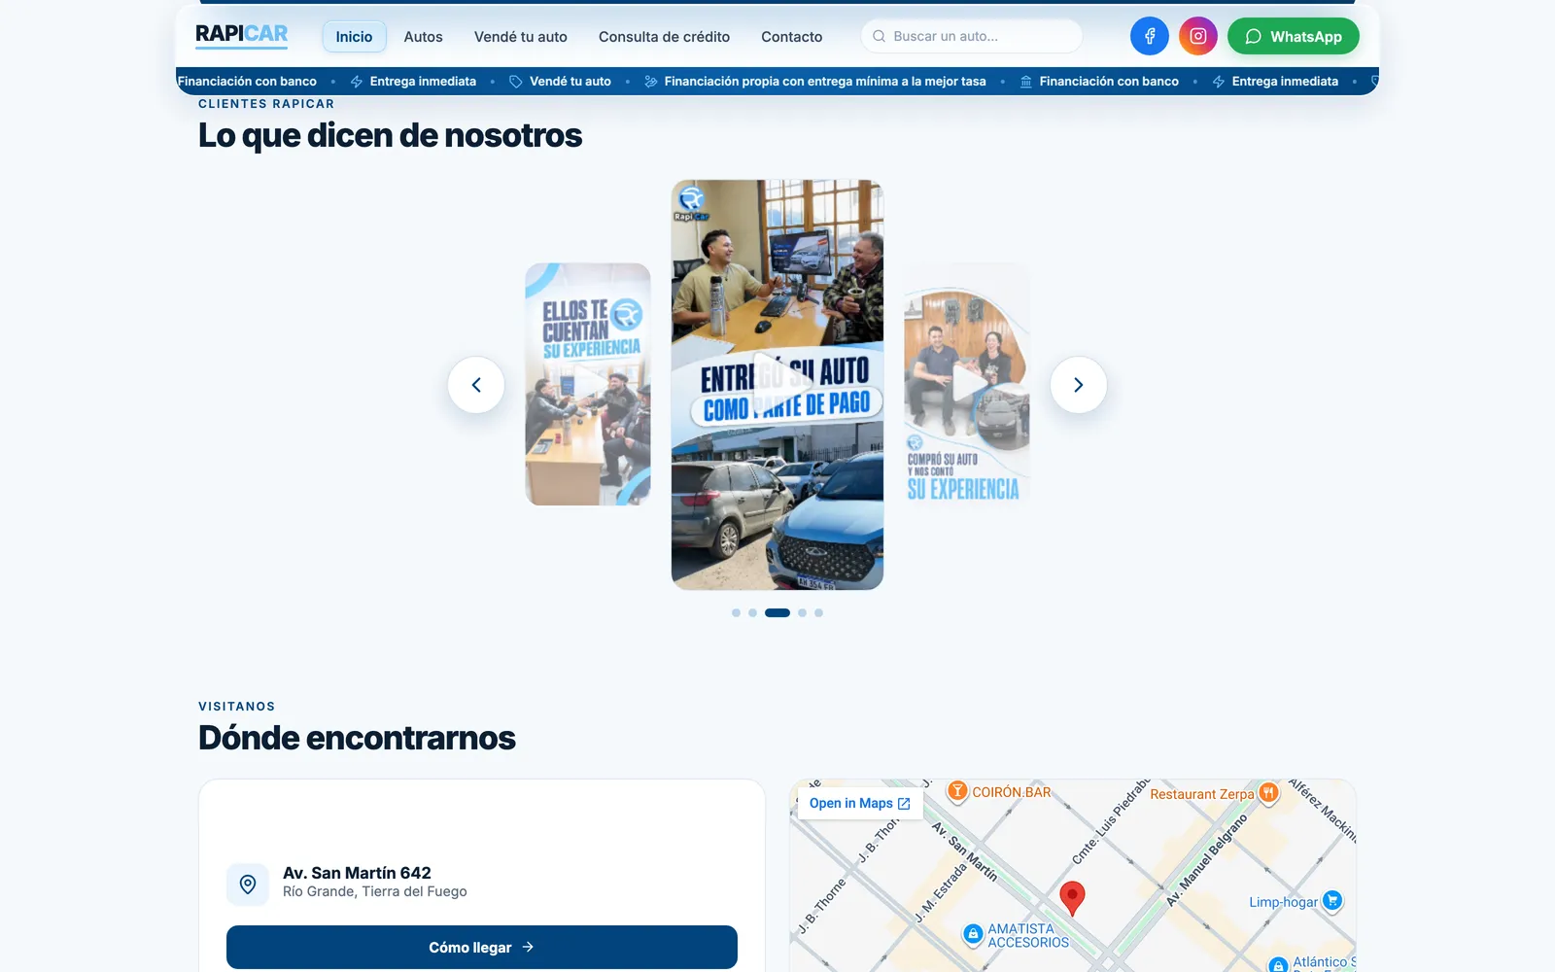Screen dimensions: 1555x972
Task: Click 'Río Grande, Tierra del Fuego' text
Action: coord(375,891)
